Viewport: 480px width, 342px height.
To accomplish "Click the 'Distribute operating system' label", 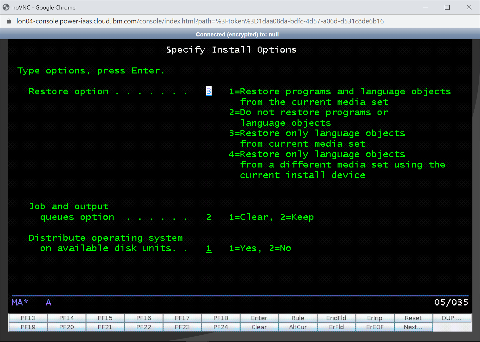I will click(x=106, y=238).
